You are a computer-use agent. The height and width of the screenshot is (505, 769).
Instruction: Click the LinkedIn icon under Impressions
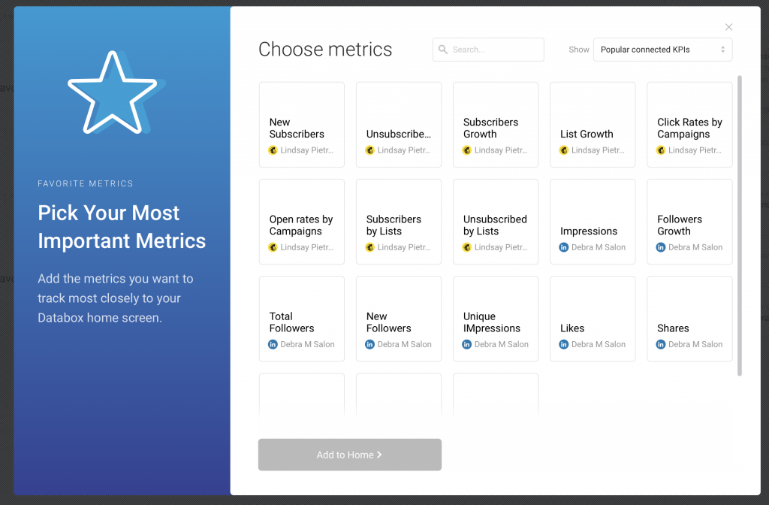(x=564, y=247)
